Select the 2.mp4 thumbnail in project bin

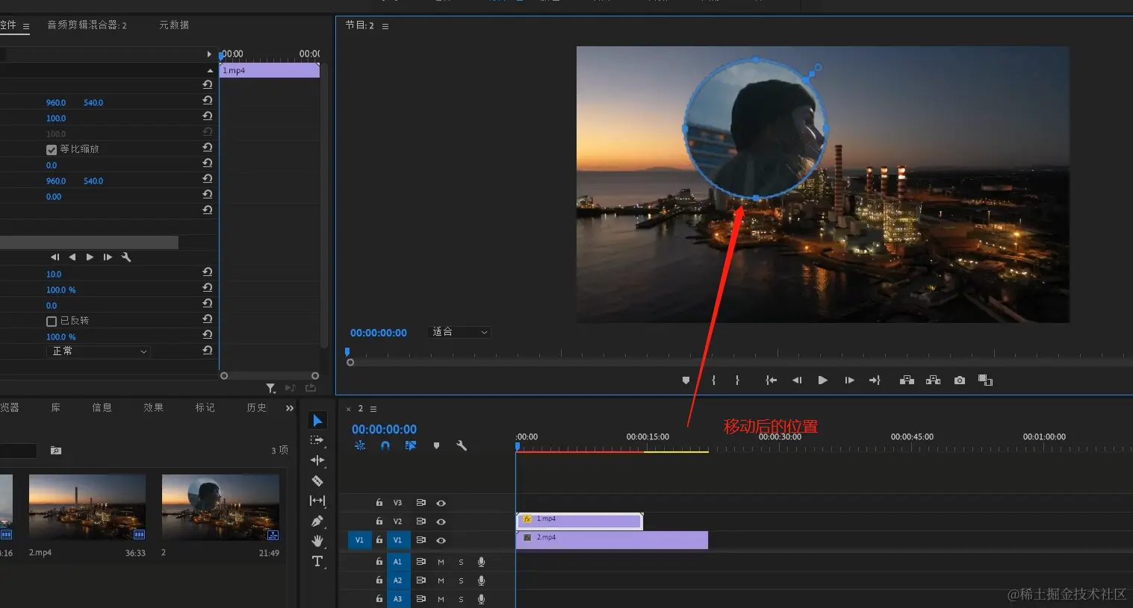coord(87,507)
